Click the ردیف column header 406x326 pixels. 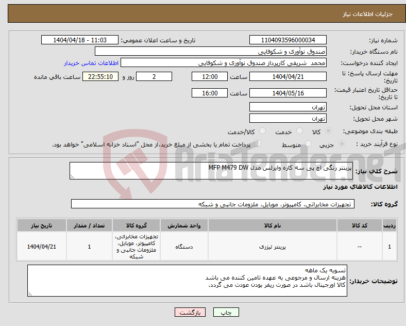pyautogui.click(x=390, y=225)
